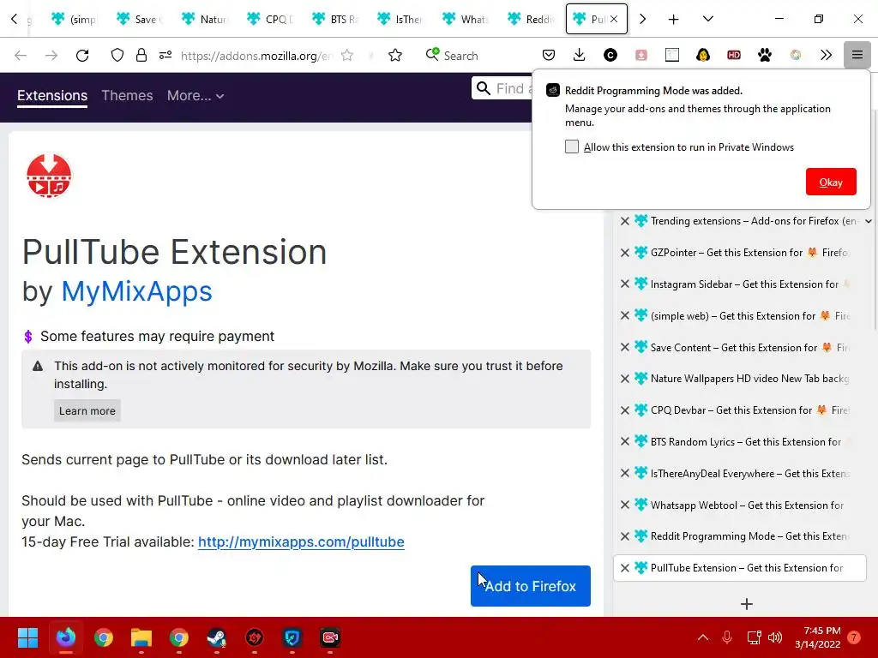Click Learn more about security warning
878x658 pixels.
pos(87,410)
